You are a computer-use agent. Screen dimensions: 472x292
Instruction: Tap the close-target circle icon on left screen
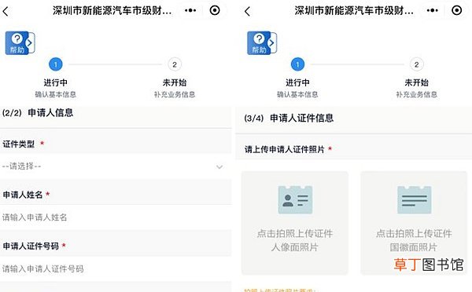[x=215, y=10]
